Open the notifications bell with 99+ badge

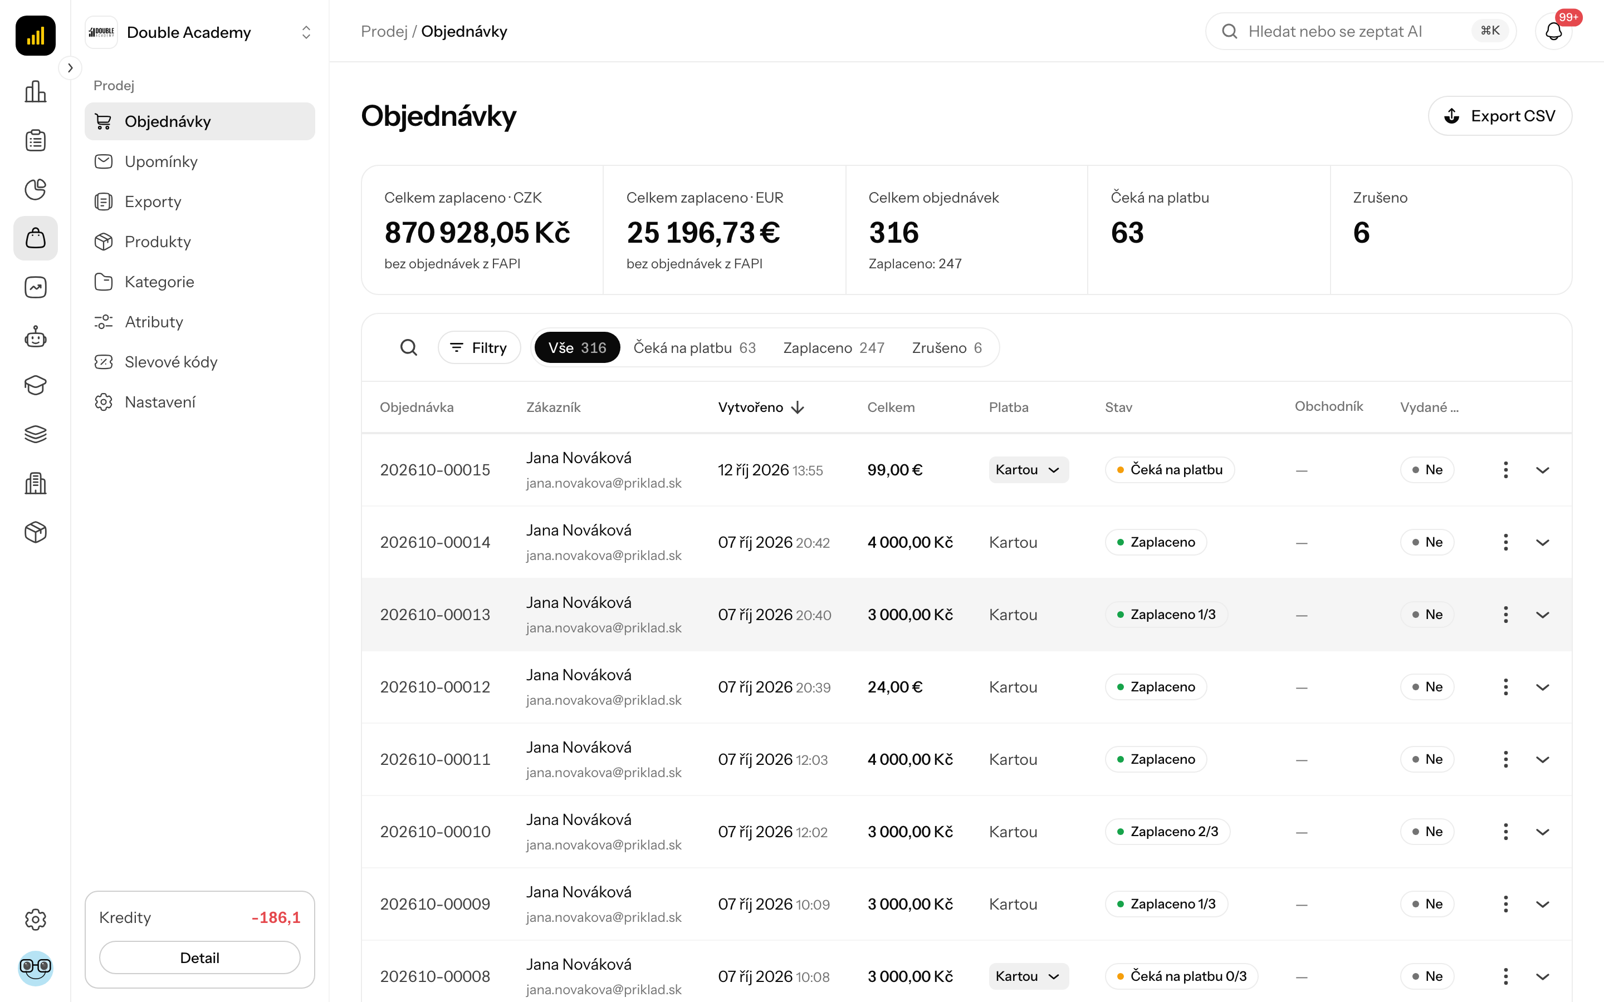[x=1554, y=31]
